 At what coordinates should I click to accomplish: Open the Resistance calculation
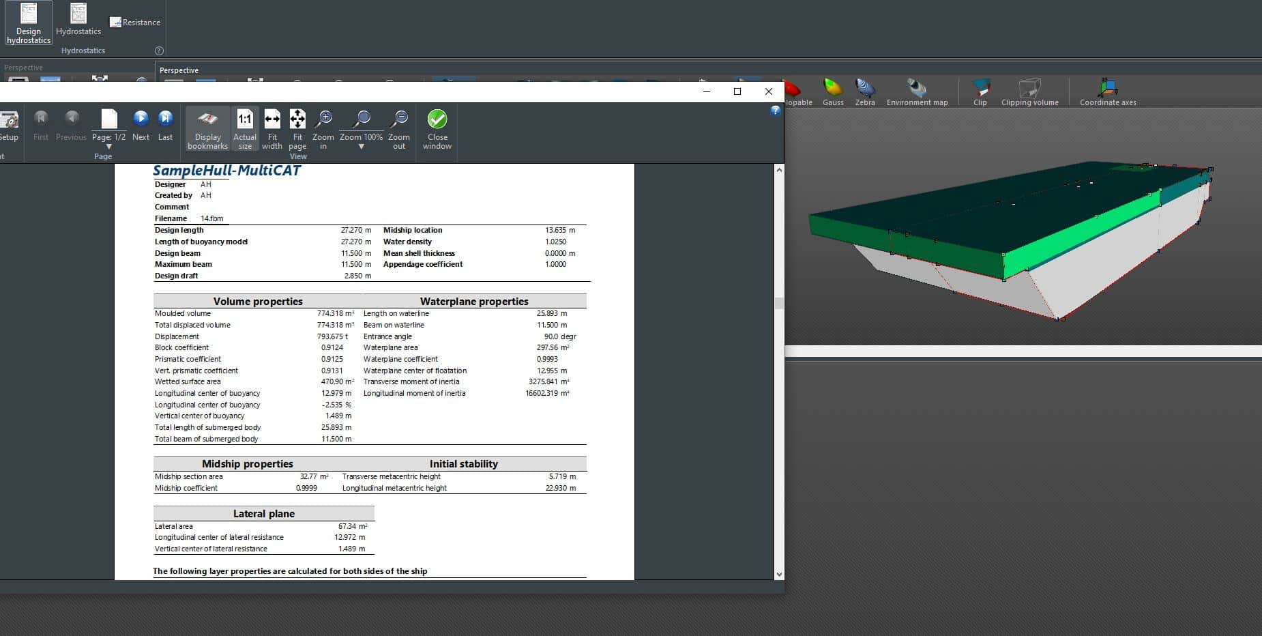point(135,23)
